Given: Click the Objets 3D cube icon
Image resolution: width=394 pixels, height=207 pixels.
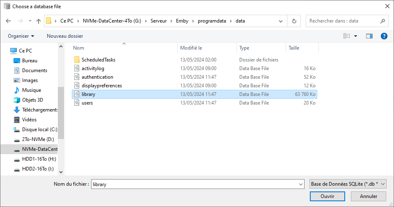Looking at the screenshot, I should pyautogui.click(x=17, y=100).
